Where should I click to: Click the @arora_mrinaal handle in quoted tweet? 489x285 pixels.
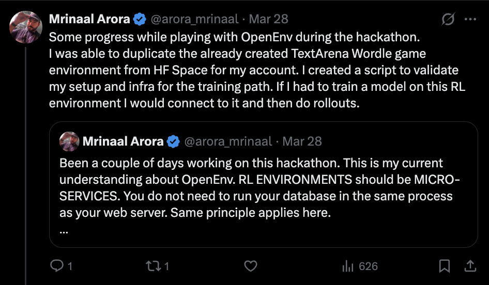coord(228,141)
